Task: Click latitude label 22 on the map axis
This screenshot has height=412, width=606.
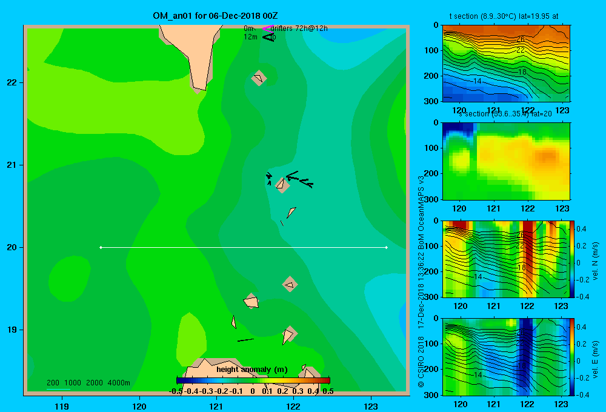Action: point(12,82)
